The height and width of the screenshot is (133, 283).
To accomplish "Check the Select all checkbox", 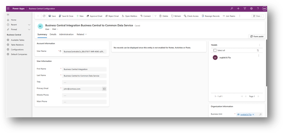I will tap(215, 50).
